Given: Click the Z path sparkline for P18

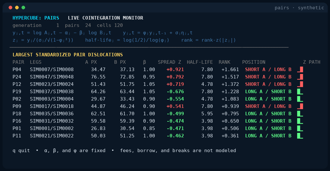Looking at the screenshot, I should 300,114.
